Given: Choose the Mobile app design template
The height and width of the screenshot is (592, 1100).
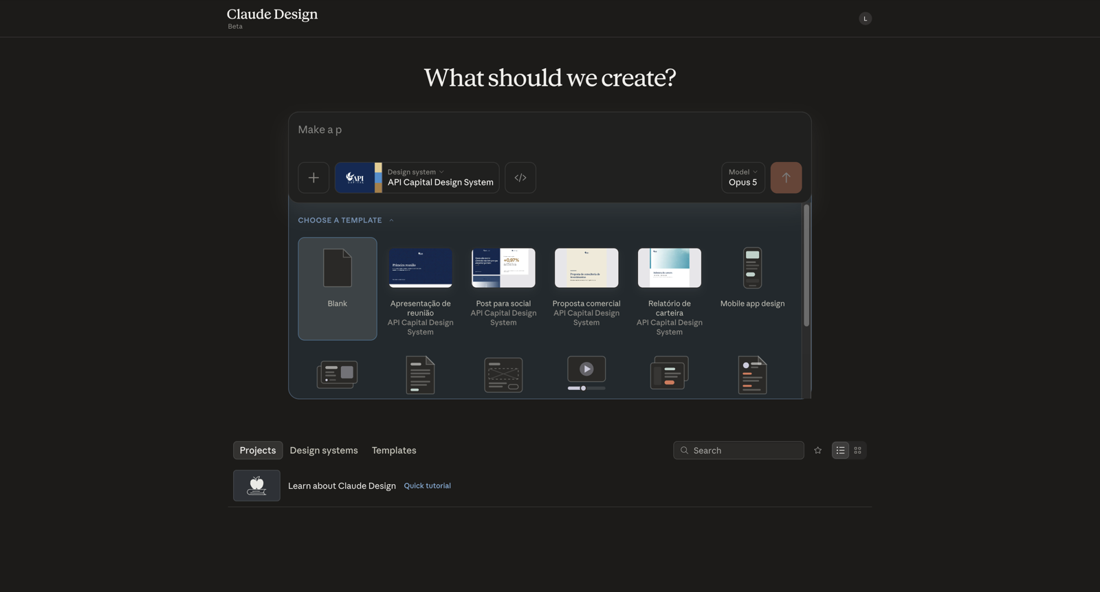Looking at the screenshot, I should [x=753, y=278].
